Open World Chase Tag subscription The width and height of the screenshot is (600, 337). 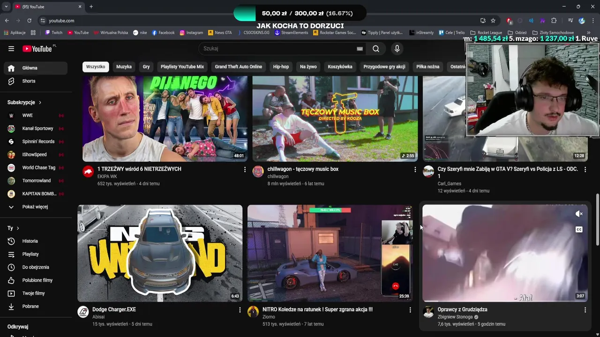click(36, 168)
